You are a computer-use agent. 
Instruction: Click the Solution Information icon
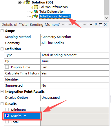click(x=36, y=7)
